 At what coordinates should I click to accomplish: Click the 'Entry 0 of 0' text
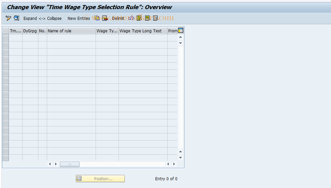click(x=166, y=179)
